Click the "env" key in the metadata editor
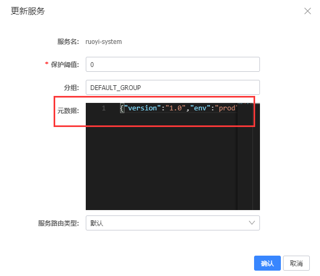This screenshot has width=320, height=276. click(200, 108)
